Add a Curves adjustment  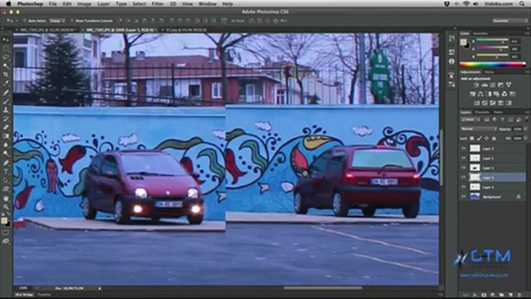pyautogui.click(x=493, y=85)
